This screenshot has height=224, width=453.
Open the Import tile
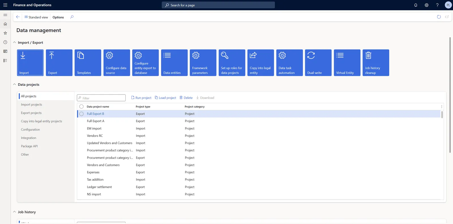tap(30, 63)
